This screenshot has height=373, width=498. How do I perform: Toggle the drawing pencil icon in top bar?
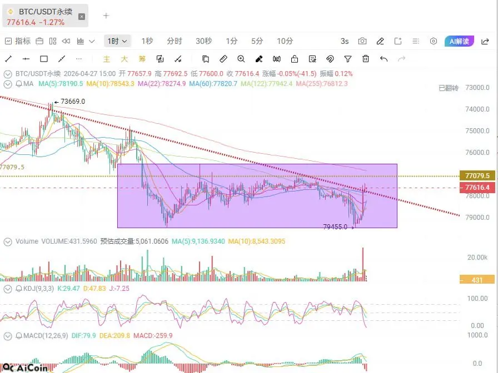[380, 41]
